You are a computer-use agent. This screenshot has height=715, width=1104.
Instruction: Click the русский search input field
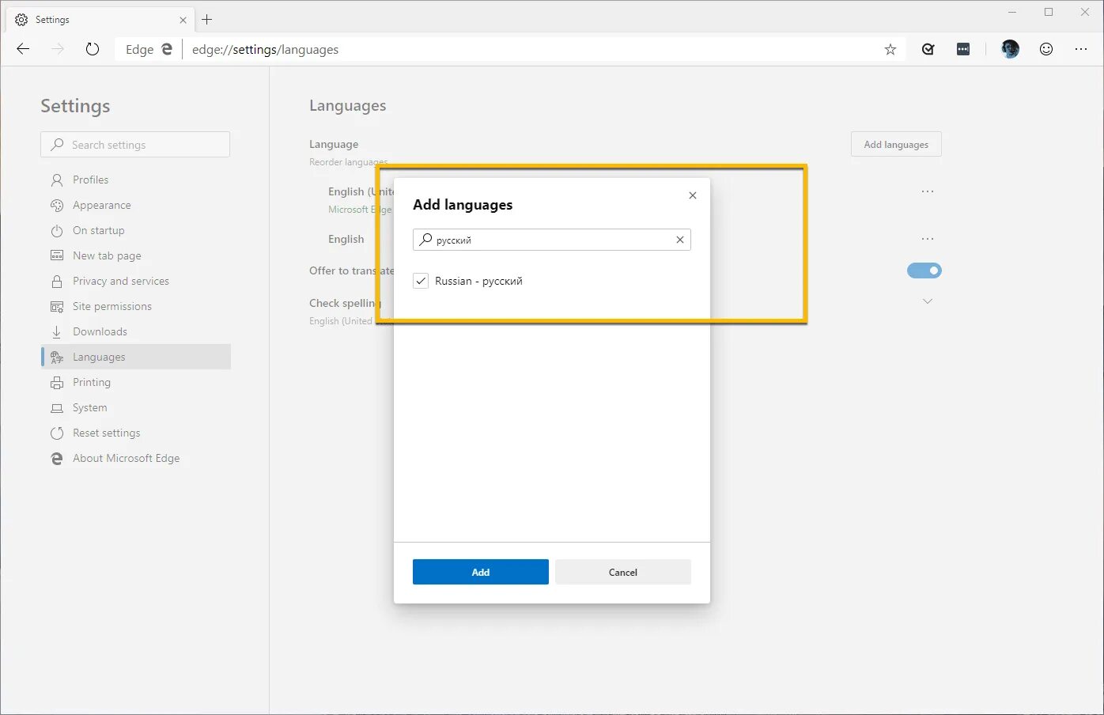point(546,240)
